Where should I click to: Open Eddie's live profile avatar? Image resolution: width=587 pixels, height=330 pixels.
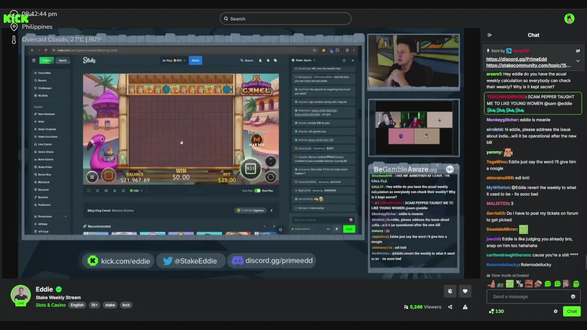[x=21, y=296]
